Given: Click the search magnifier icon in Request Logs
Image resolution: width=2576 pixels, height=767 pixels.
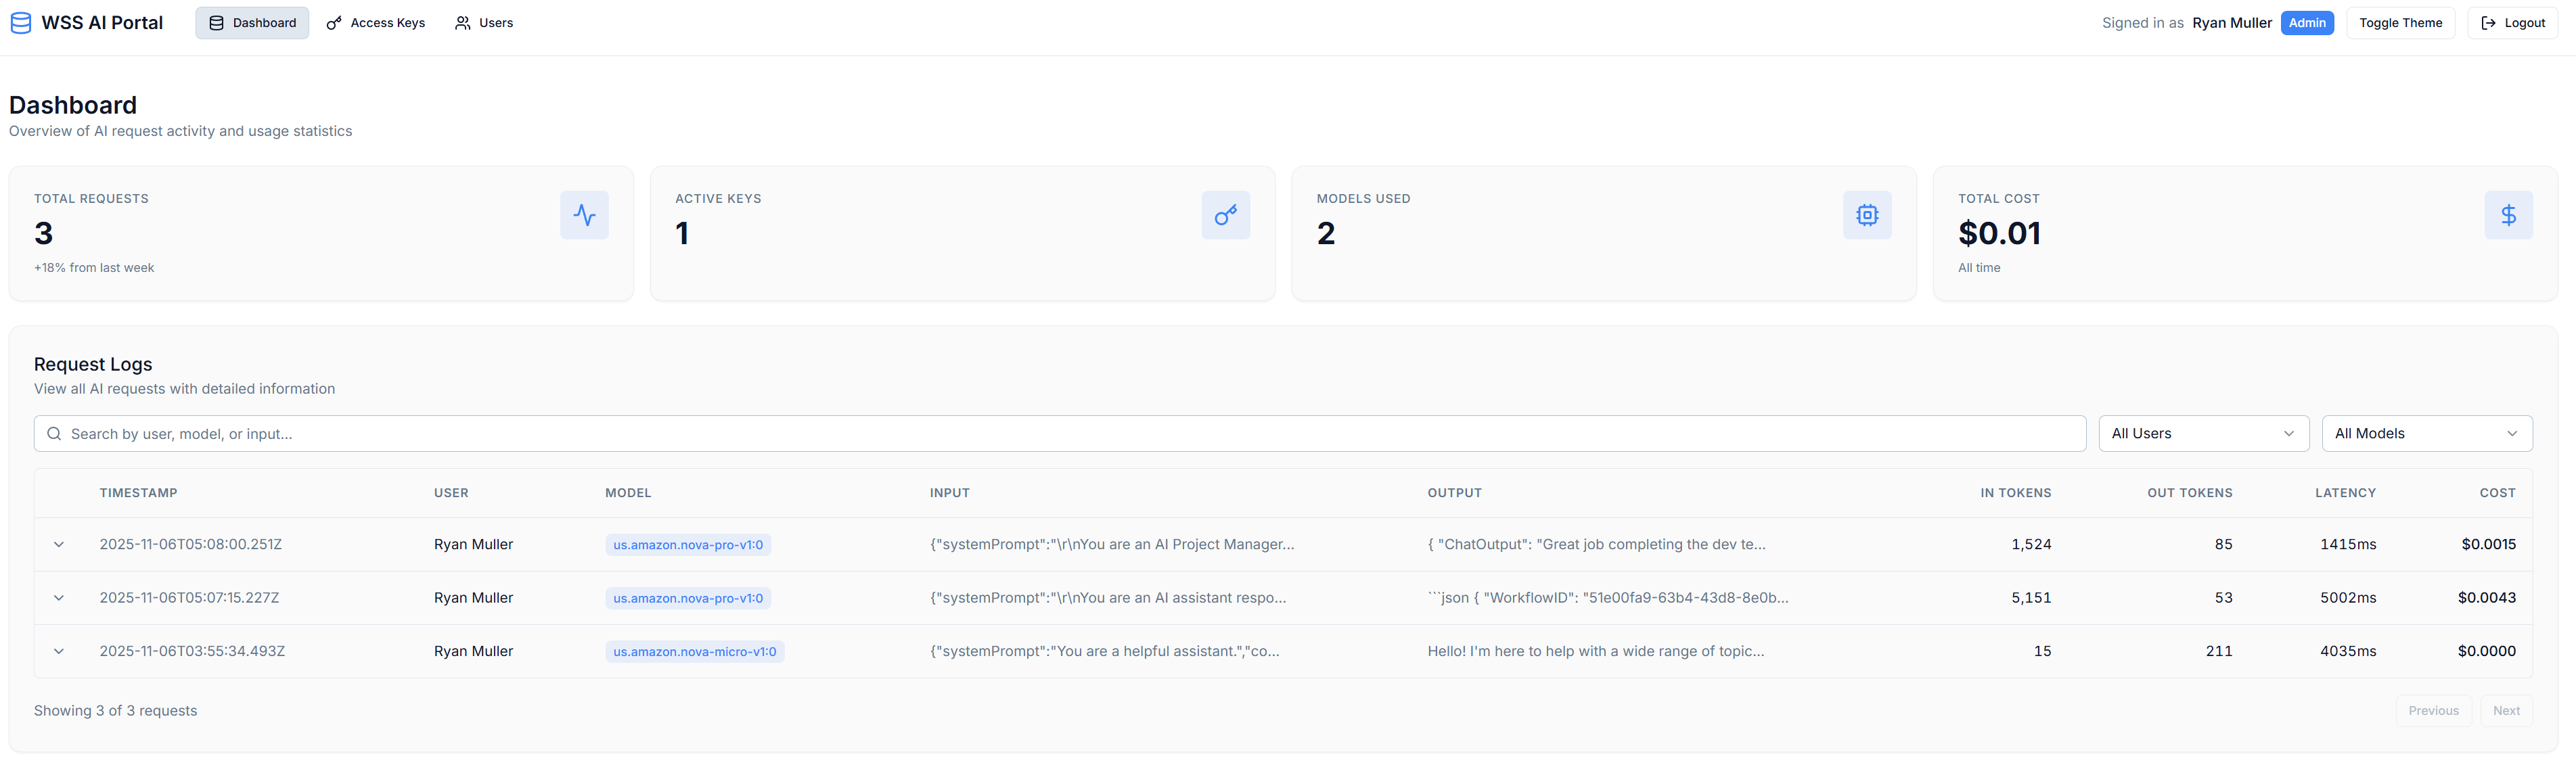Looking at the screenshot, I should coord(54,433).
